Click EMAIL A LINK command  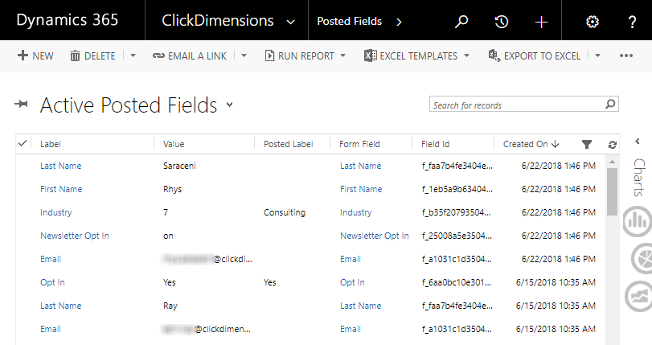[x=190, y=55]
